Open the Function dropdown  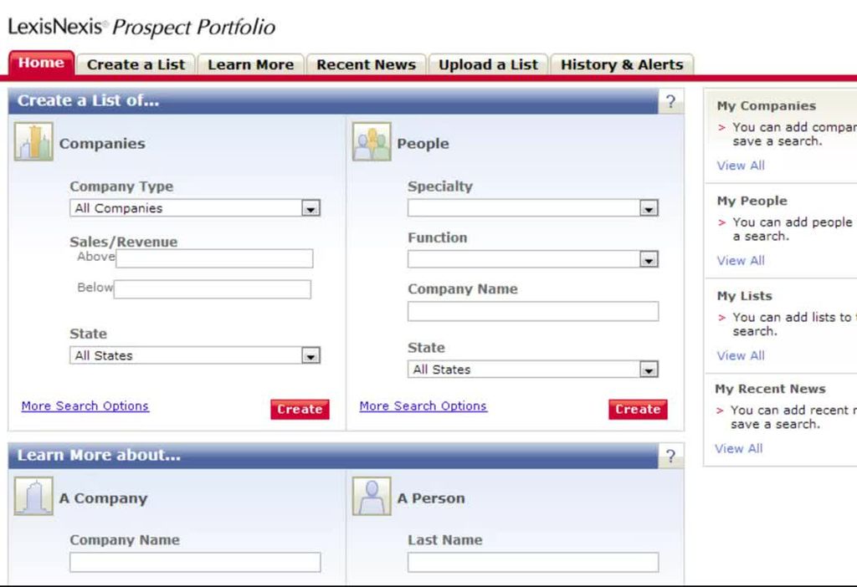pyautogui.click(x=649, y=260)
